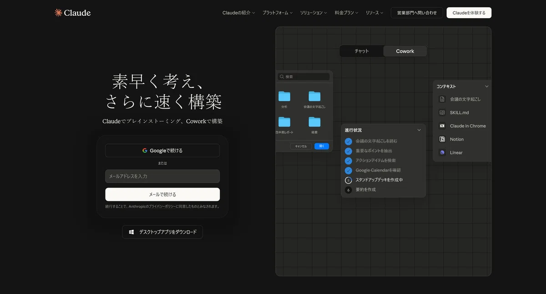Click the 要約を作成 step text
The height and width of the screenshot is (294, 546).
pyautogui.click(x=366, y=190)
